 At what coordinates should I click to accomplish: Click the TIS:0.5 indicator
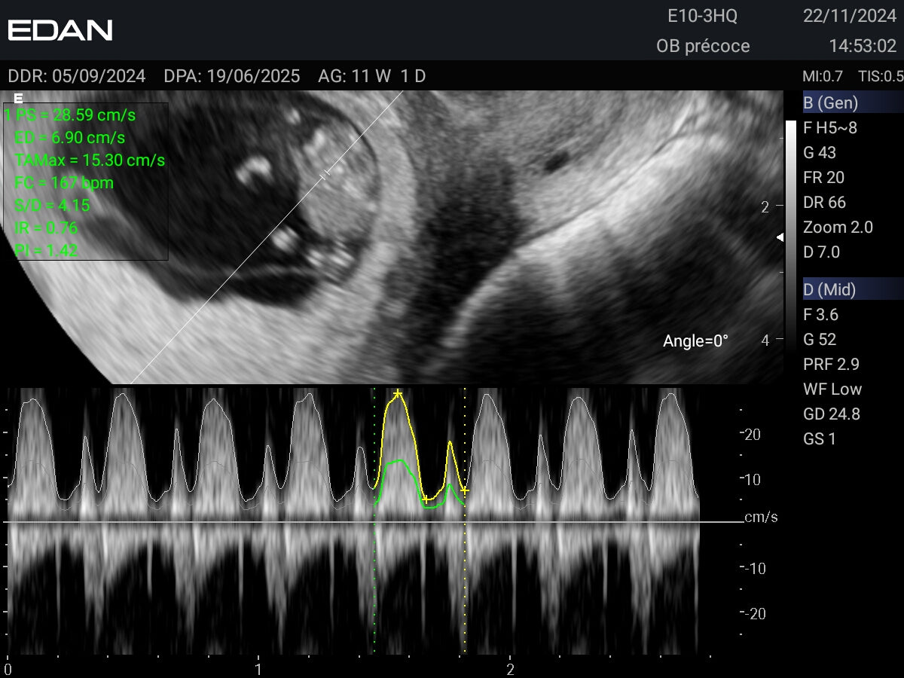[x=881, y=76]
